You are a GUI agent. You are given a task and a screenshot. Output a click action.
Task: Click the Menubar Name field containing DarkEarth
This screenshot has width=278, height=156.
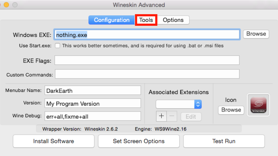click(93, 91)
